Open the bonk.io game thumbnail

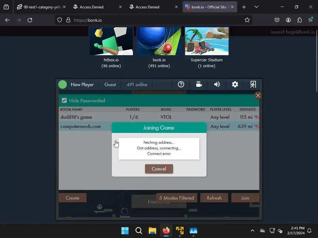159,41
